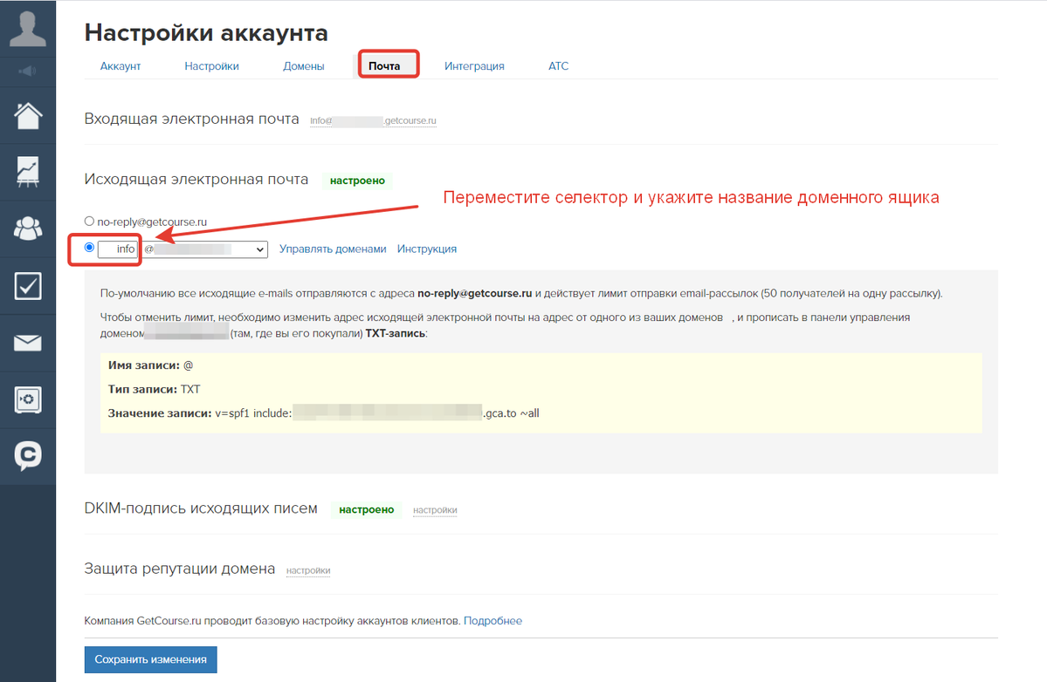This screenshot has height=682, width=1047.
Task: Switch to the Интеграция tab
Action: (474, 66)
